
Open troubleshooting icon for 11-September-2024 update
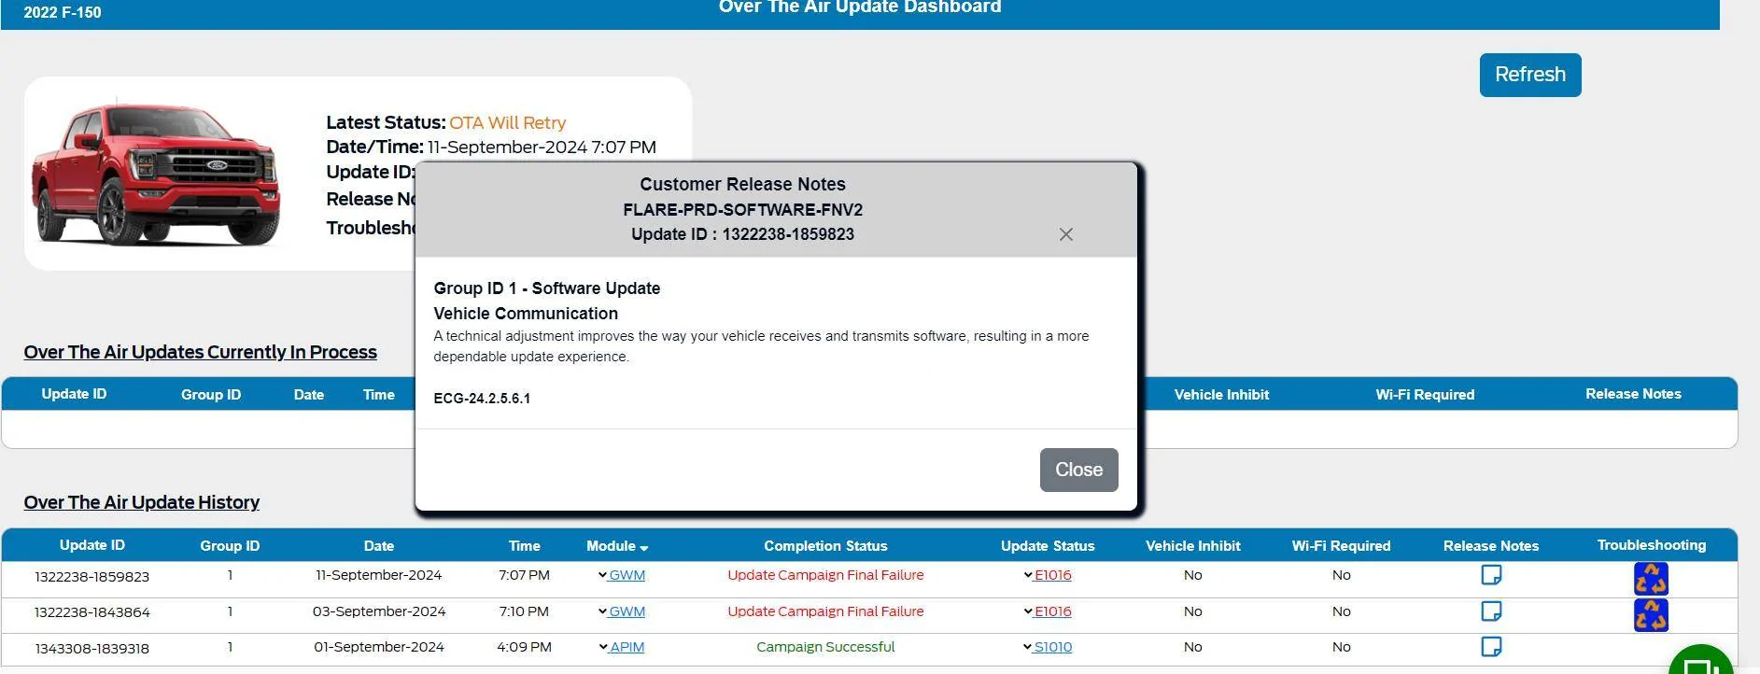[x=1650, y=579]
